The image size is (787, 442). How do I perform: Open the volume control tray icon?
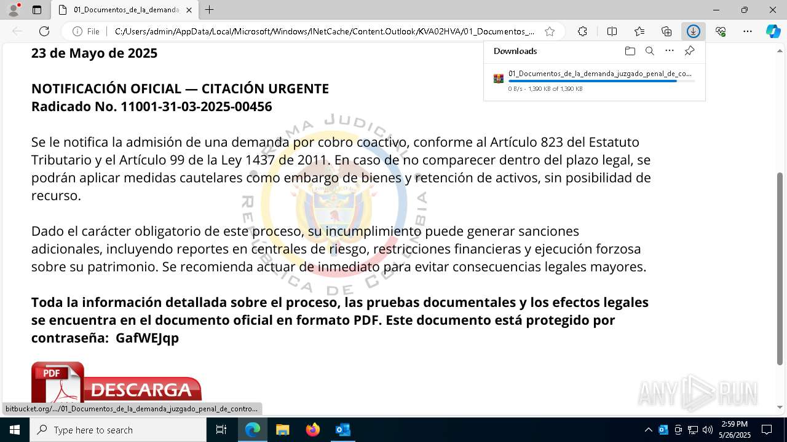(708, 430)
